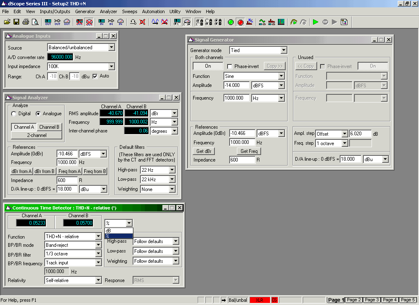This screenshot has height=305, width=419.
Task: Click the meter gauge IN toolbar icon
Action: click(x=121, y=22)
